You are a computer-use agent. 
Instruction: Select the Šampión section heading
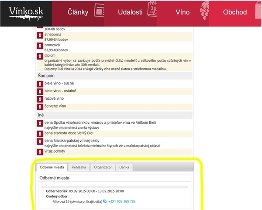pos(46,76)
